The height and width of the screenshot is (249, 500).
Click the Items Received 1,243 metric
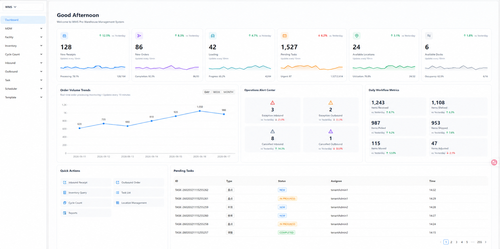pyautogui.click(x=397, y=107)
